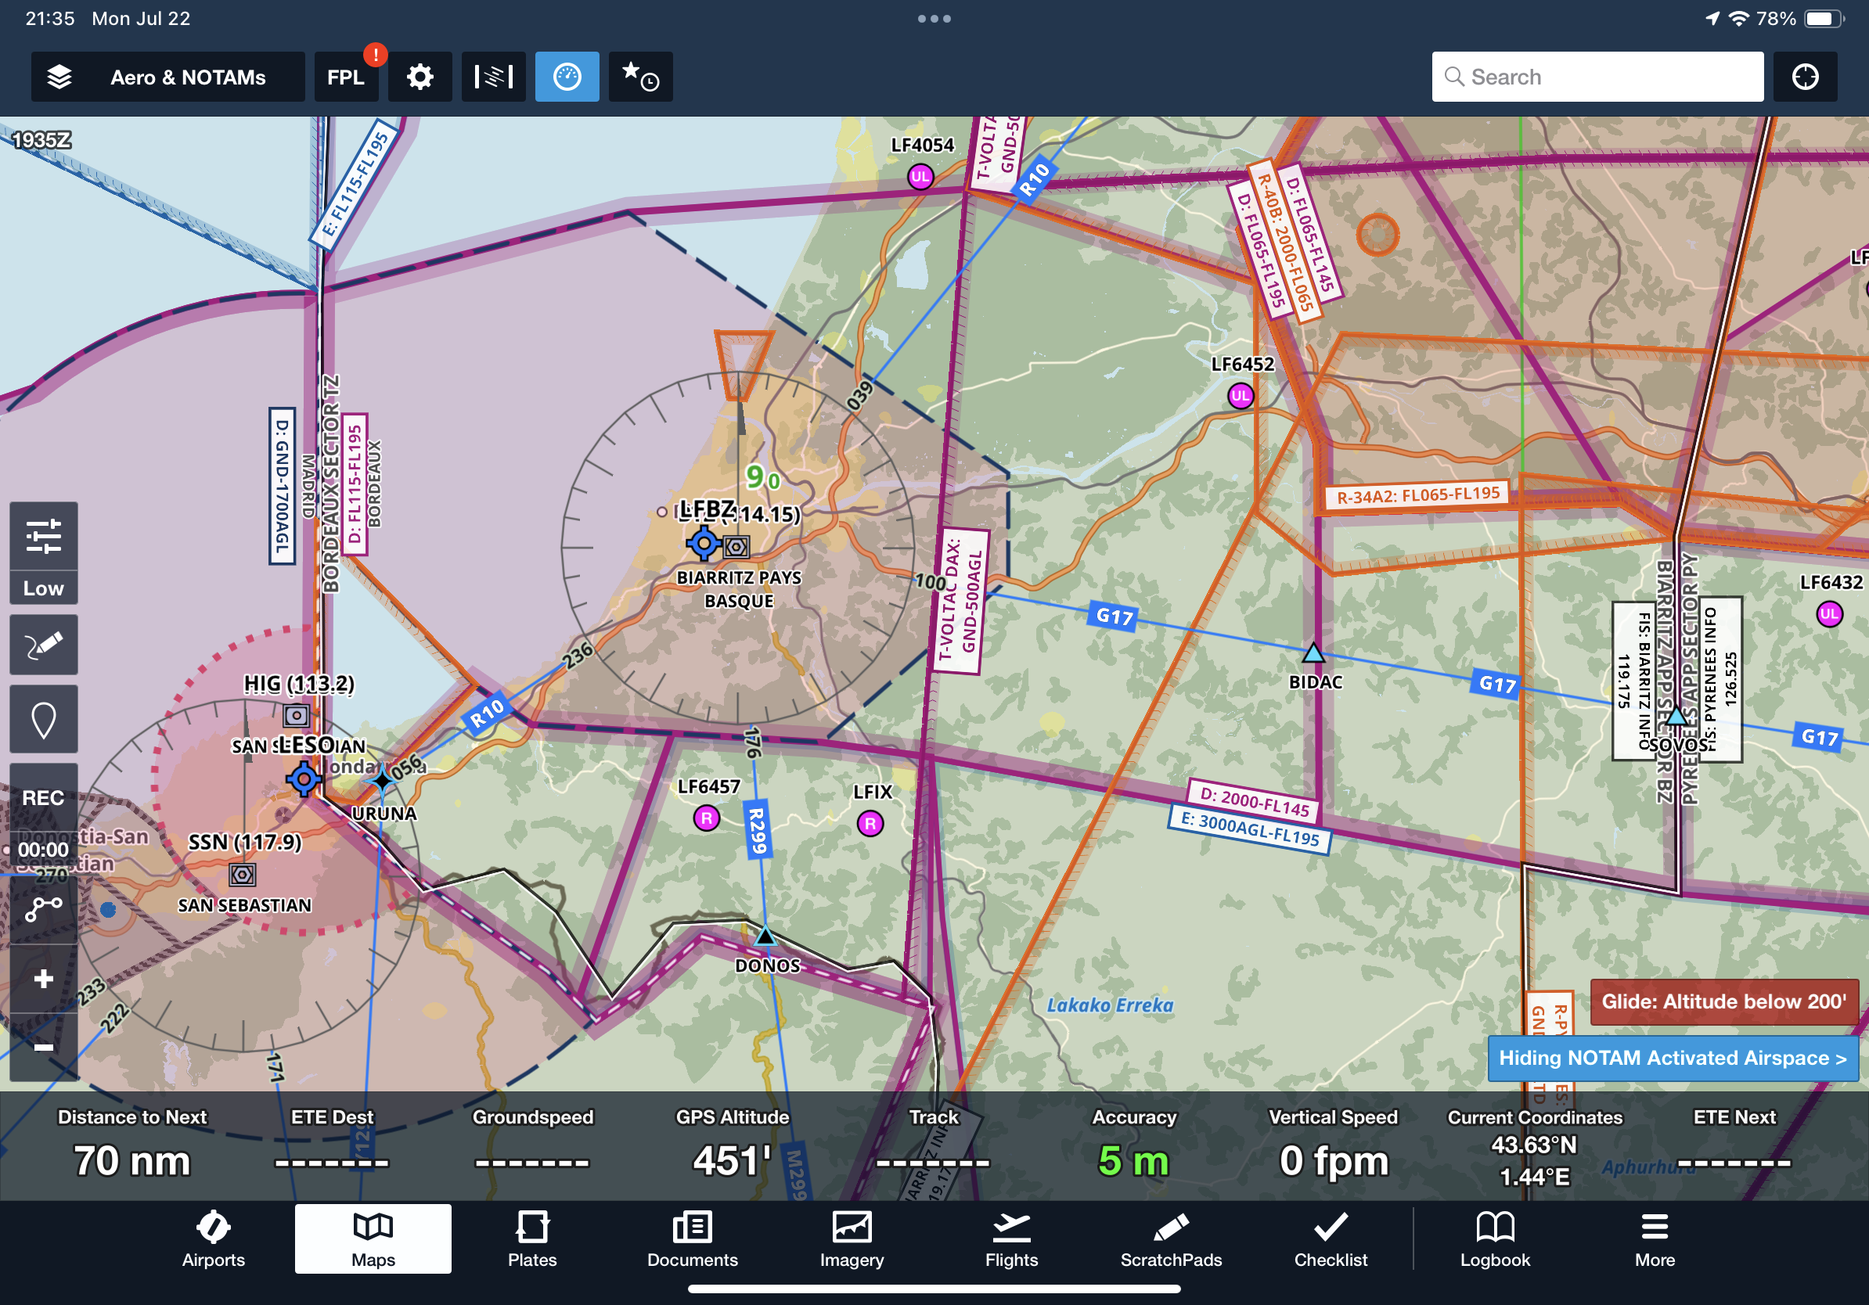Select the BIDAC waypoint triangle
Image resolution: width=1869 pixels, height=1305 pixels.
(x=1313, y=652)
